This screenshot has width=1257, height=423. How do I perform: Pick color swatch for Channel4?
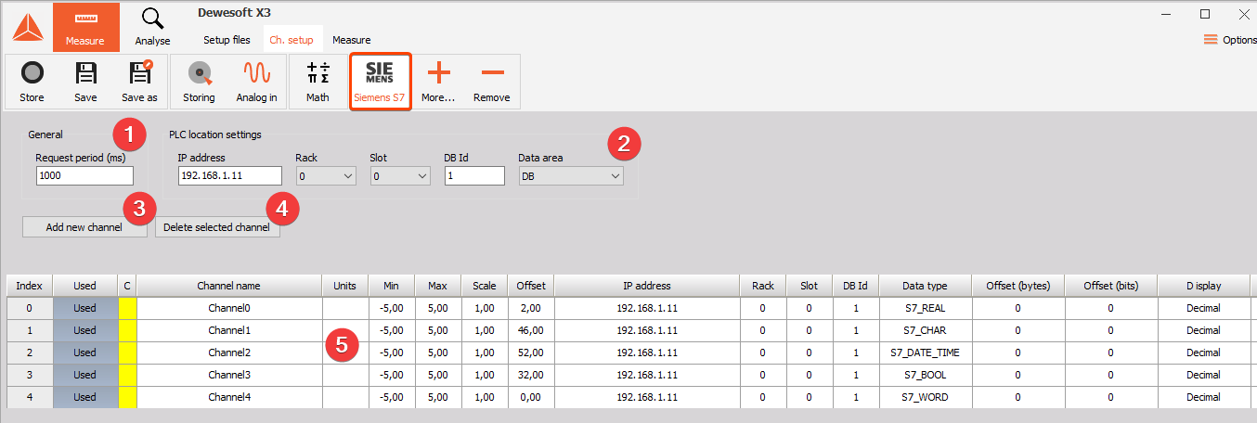tap(127, 397)
